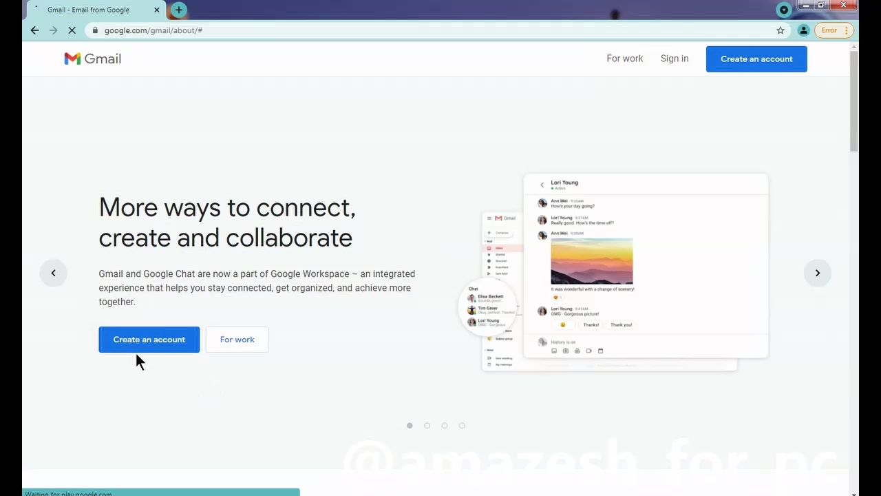Stop the page from loading
Screen dimensions: 881x496
pyautogui.click(x=72, y=30)
